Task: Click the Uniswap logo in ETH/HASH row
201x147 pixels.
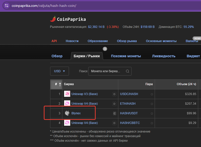Action: (x=67, y=103)
